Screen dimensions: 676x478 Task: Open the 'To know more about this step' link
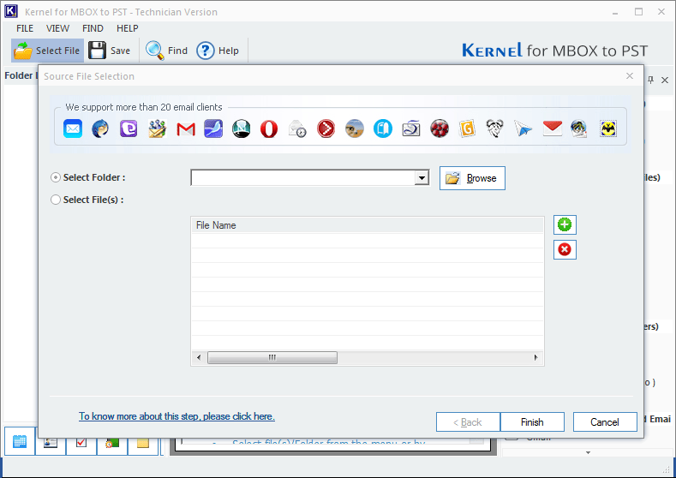[176, 416]
